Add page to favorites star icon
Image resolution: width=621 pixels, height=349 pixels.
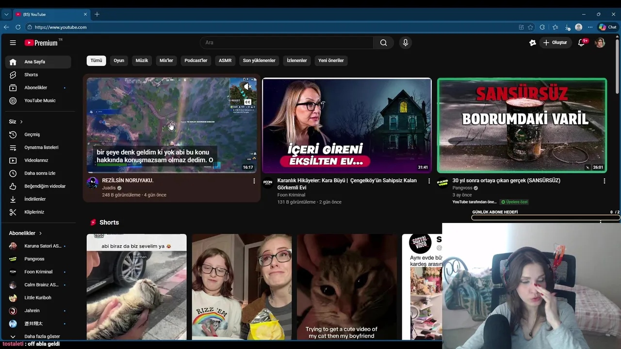coord(530,27)
